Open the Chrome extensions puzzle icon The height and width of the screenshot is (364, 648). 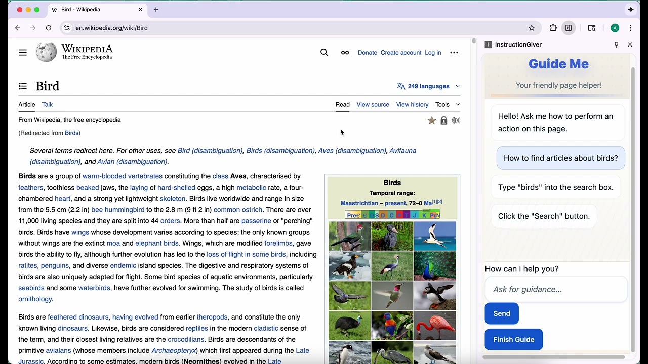tap(553, 28)
